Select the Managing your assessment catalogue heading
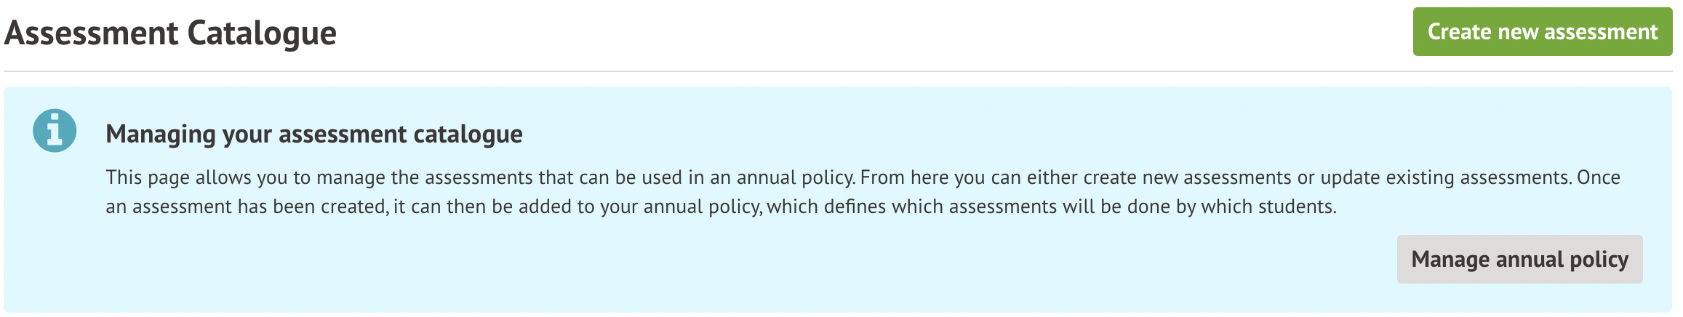The image size is (1683, 317). [313, 135]
